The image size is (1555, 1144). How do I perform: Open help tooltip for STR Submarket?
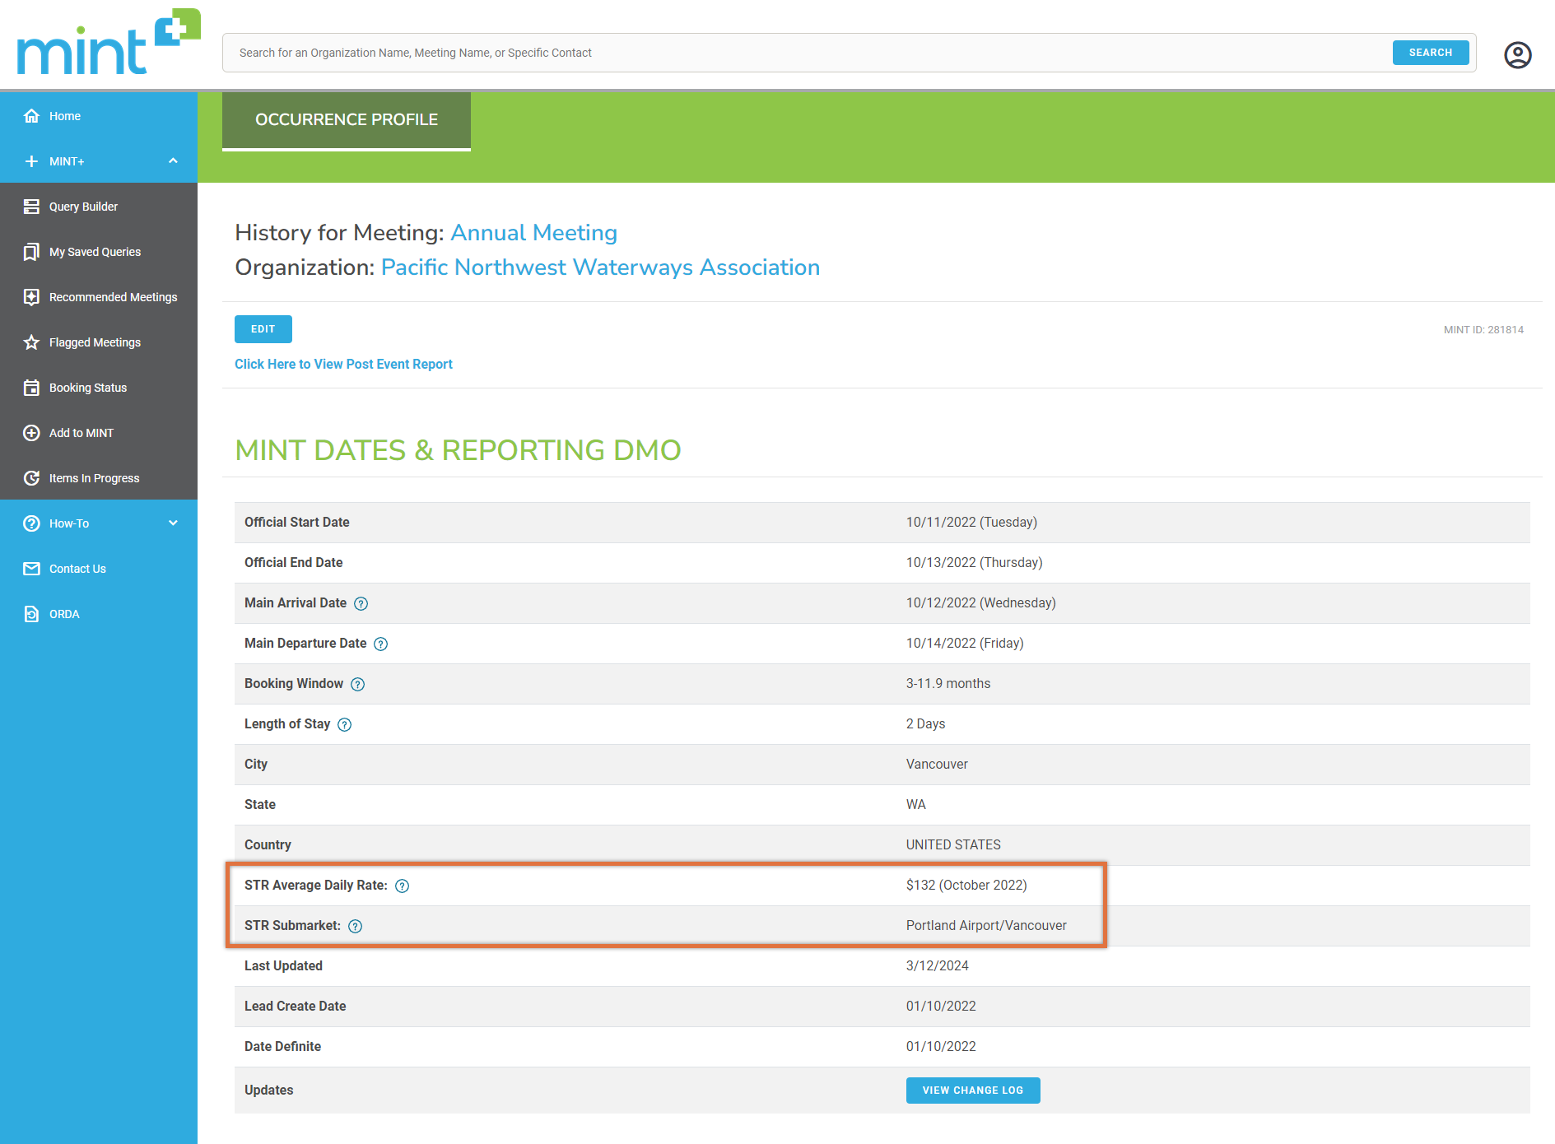click(355, 927)
